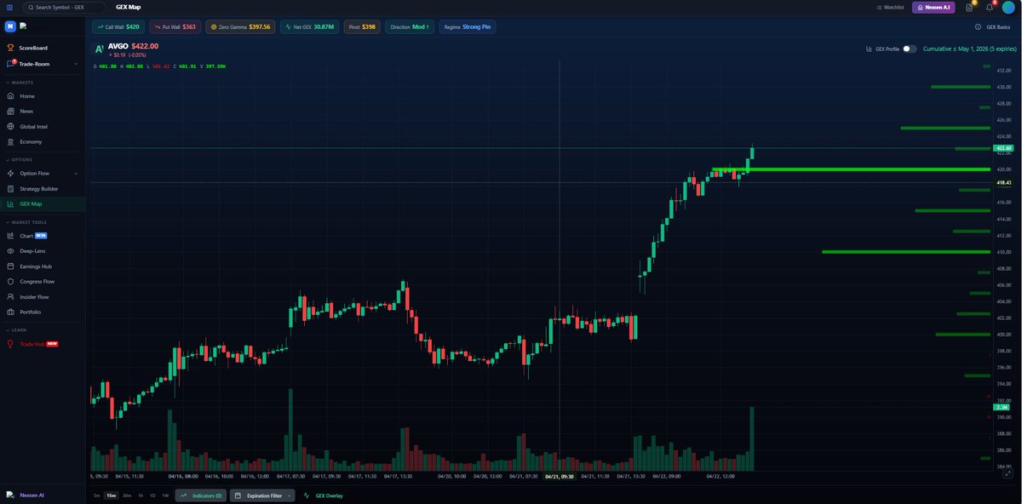Click the Deep-Lens eye icon
The image size is (1022, 504).
click(x=10, y=251)
